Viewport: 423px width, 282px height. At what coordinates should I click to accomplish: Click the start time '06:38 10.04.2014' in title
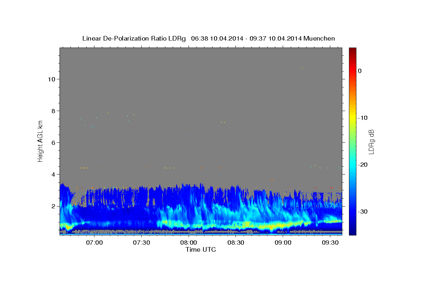coord(217,38)
